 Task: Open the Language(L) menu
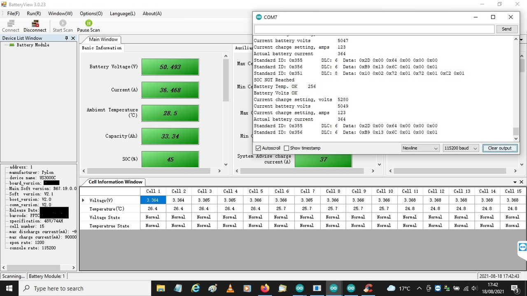(122, 14)
